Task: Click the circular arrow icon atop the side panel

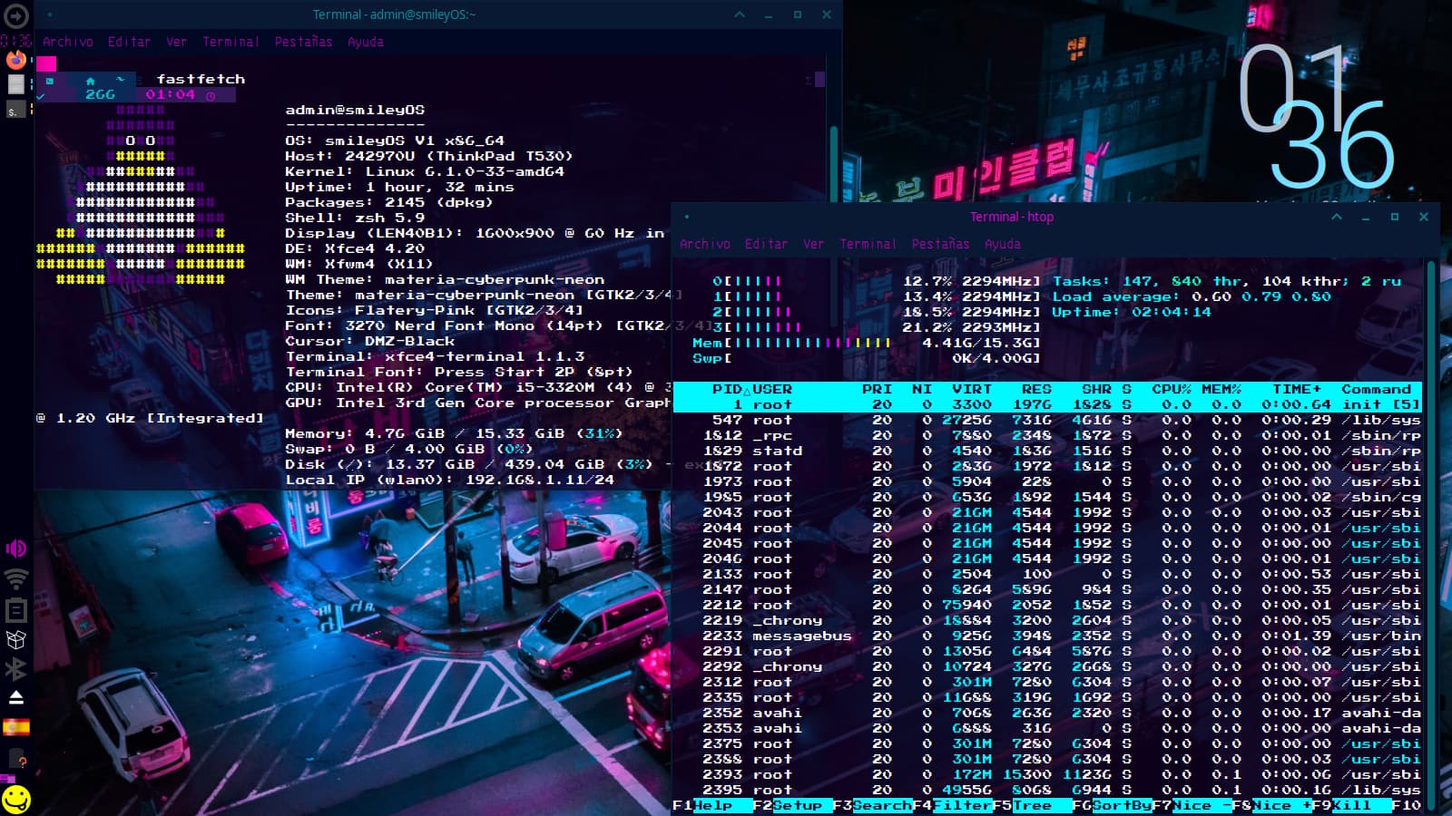Action: (16, 15)
